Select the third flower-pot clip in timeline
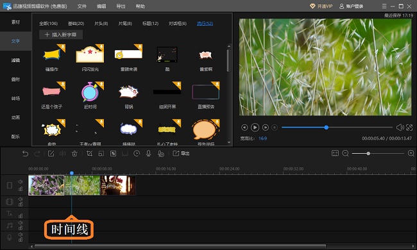This screenshot has width=417, height=250. click(x=118, y=185)
